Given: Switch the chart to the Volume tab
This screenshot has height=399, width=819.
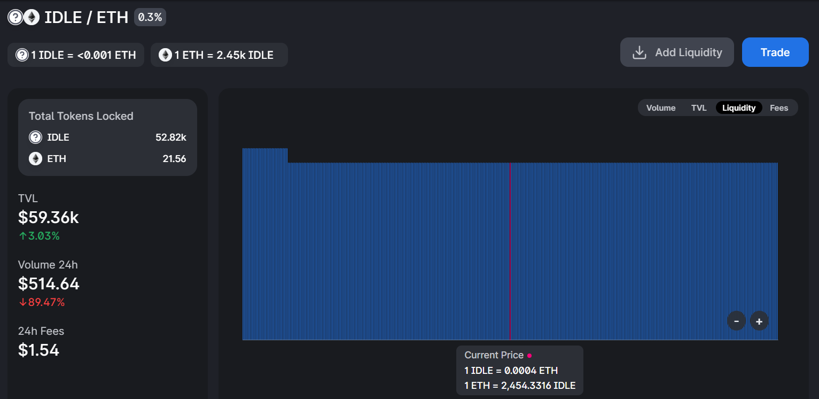Looking at the screenshot, I should coord(660,108).
